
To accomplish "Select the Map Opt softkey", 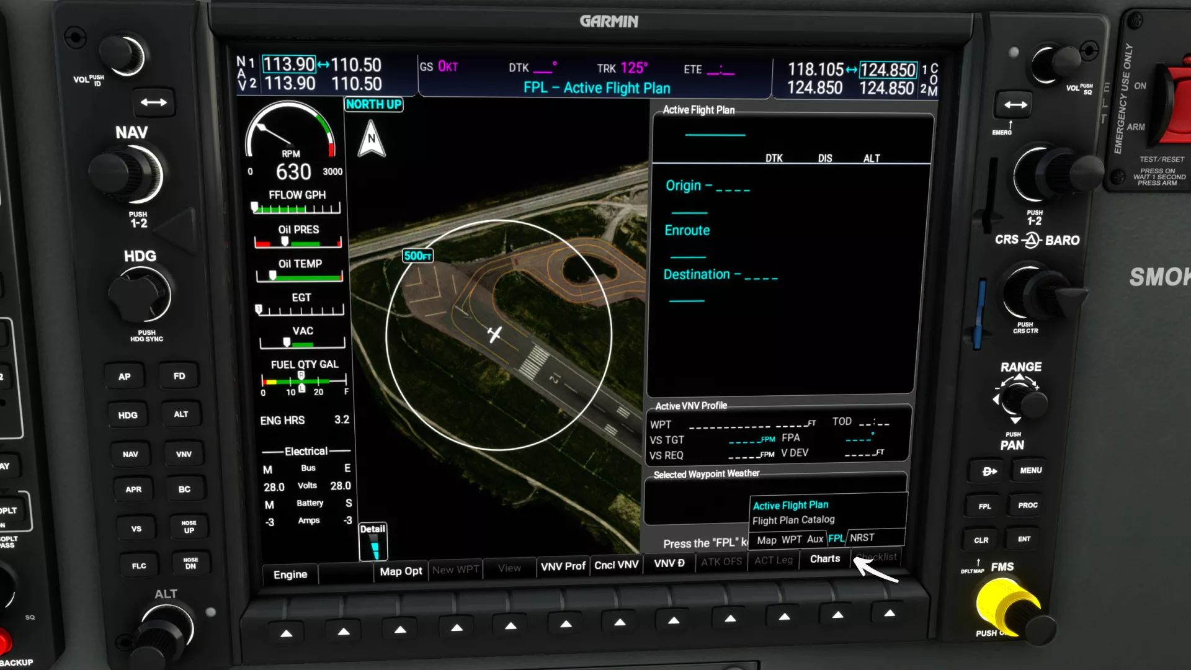I will 400,570.
